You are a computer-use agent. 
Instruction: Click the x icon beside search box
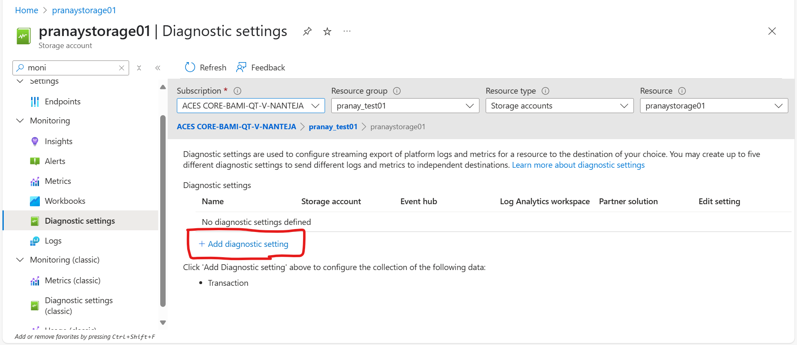139,68
